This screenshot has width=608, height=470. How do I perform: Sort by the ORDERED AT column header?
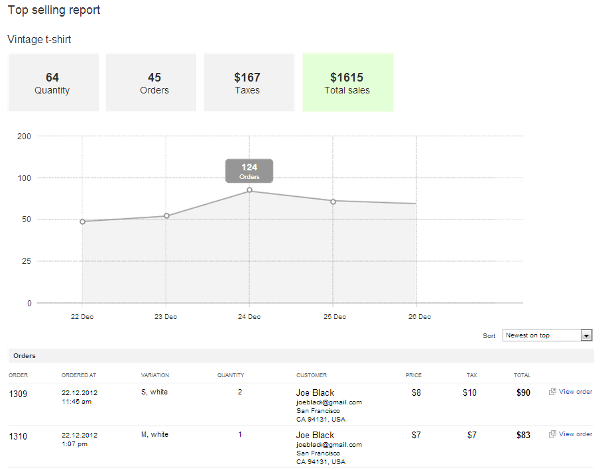(79, 376)
